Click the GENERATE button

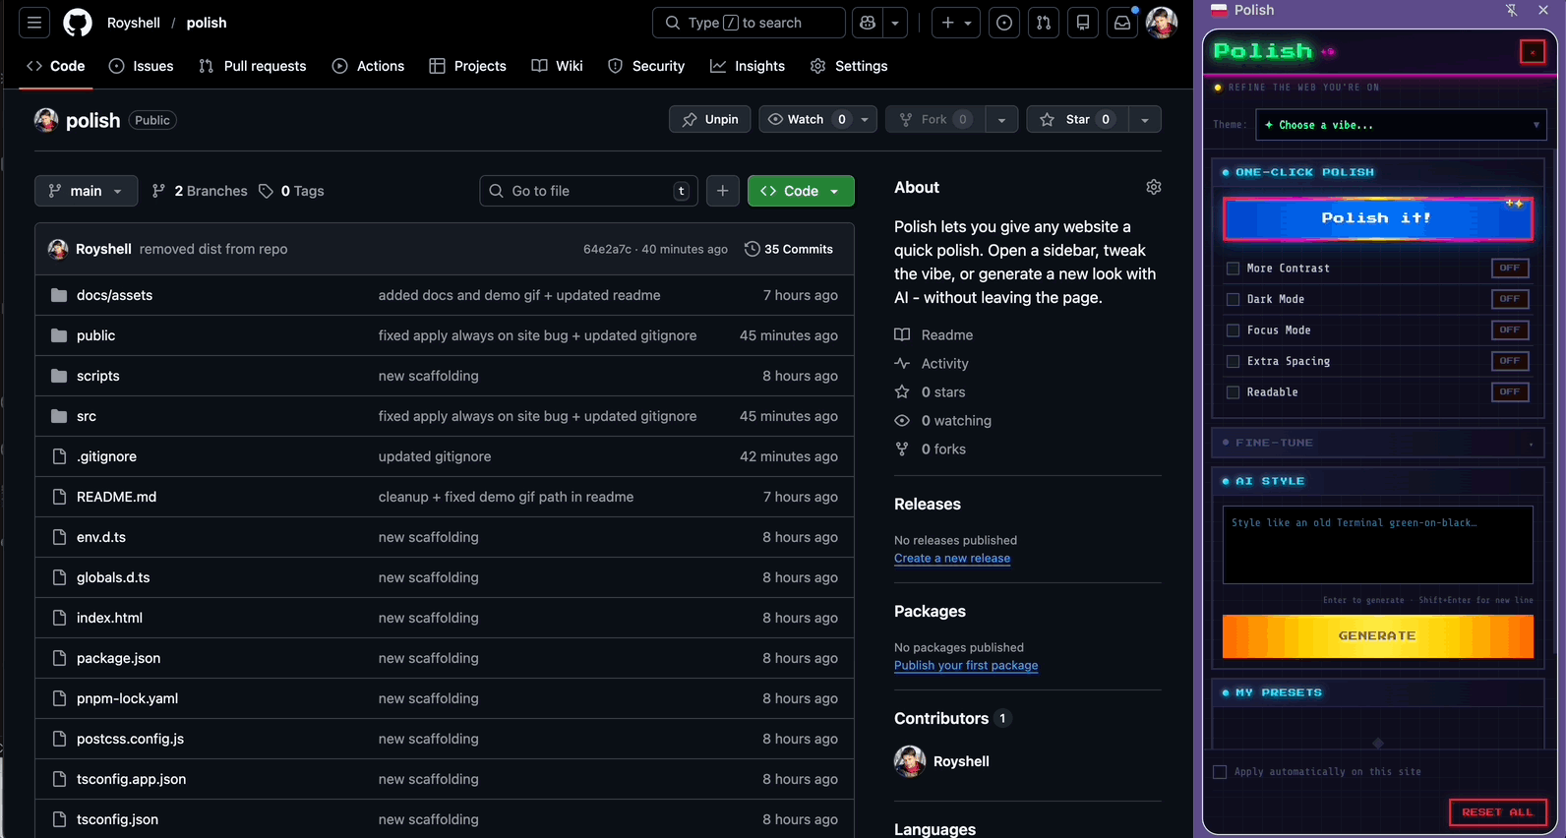[x=1377, y=636]
